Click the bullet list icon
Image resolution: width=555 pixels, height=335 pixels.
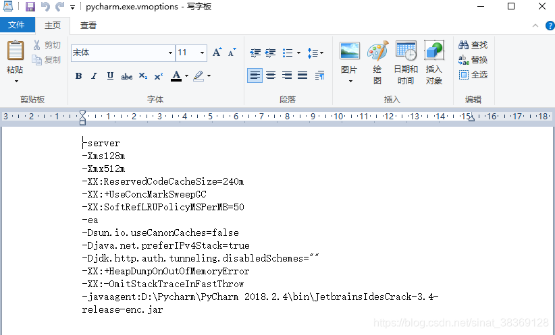[x=288, y=53]
